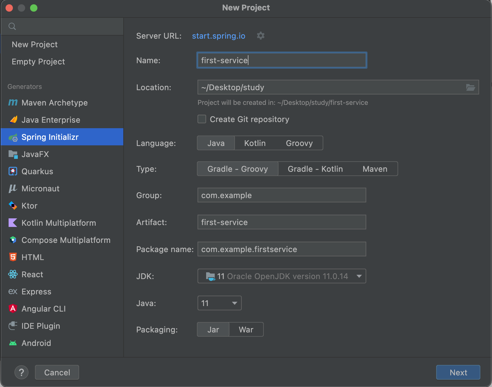Click the JDK folder icon in combo

tap(210, 276)
